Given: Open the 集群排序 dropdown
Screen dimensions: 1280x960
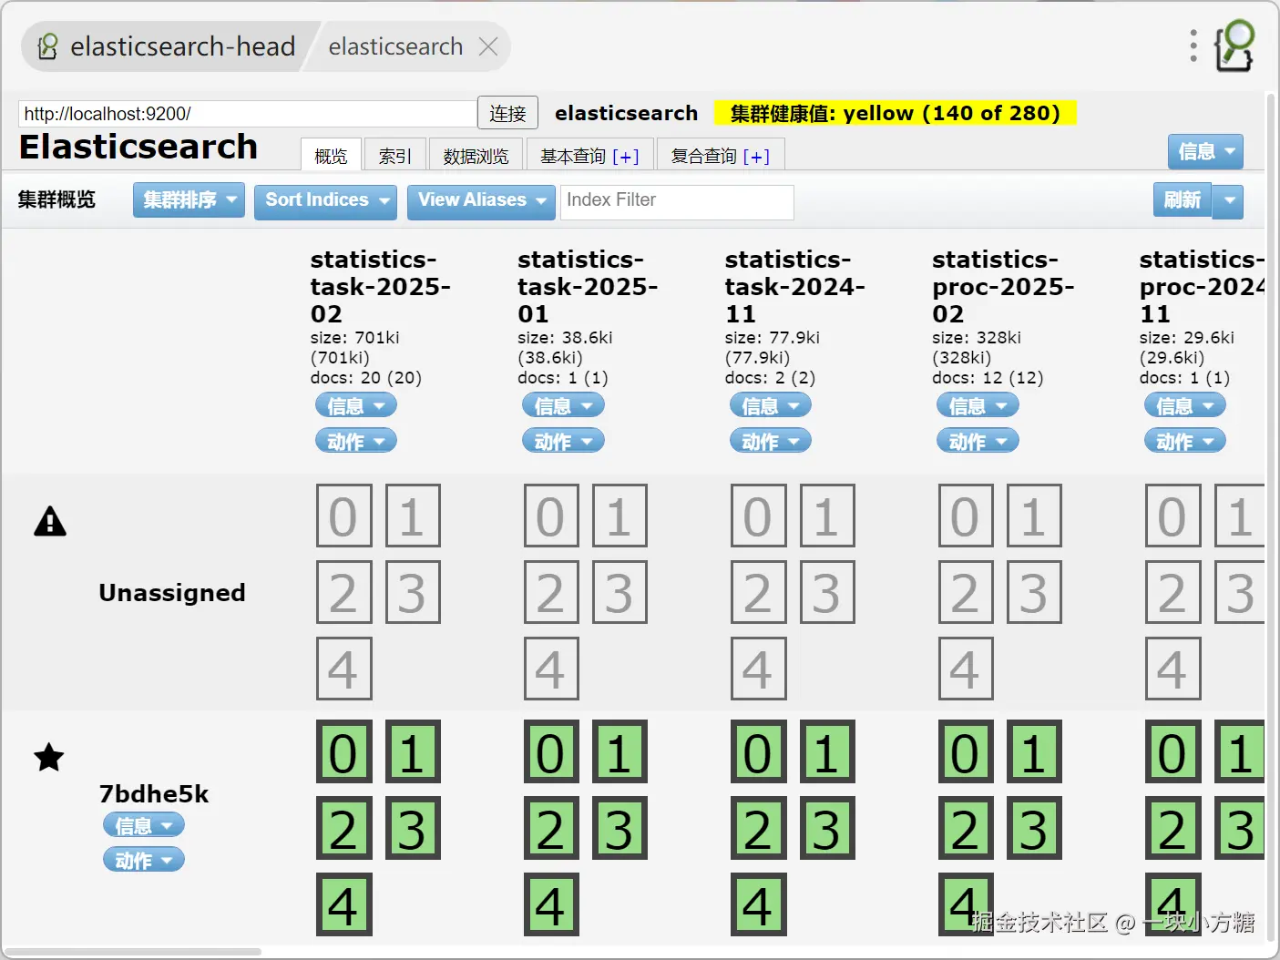Looking at the screenshot, I should (x=189, y=200).
